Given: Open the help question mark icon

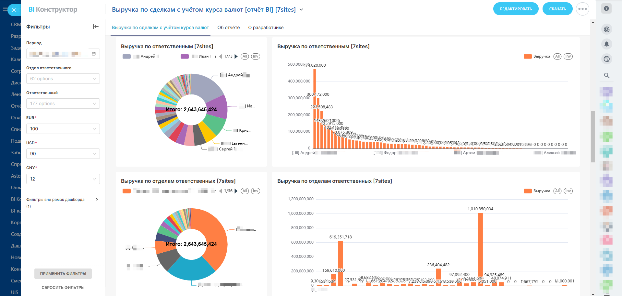Looking at the screenshot, I should point(606,9).
